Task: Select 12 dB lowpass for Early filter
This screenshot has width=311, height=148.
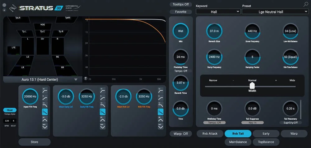Action: [103, 104]
